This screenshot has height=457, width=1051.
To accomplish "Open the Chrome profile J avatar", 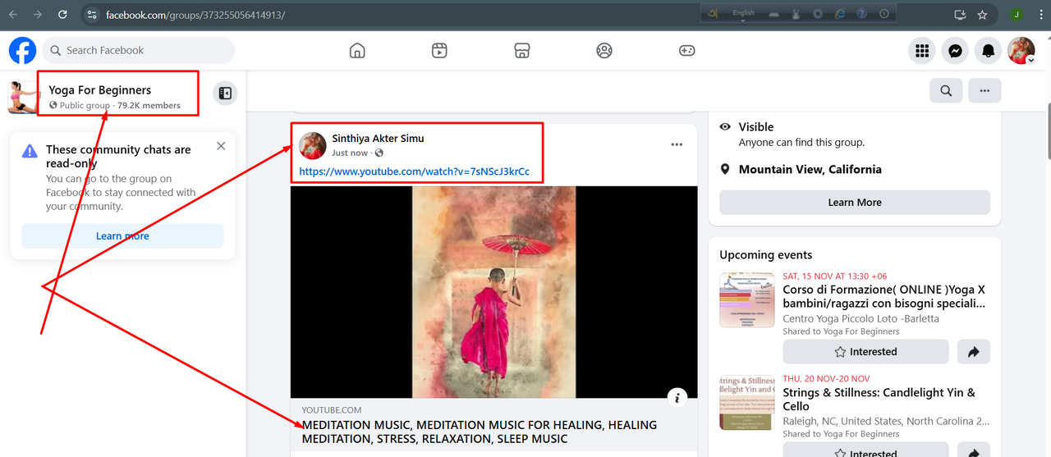I will (x=1017, y=15).
